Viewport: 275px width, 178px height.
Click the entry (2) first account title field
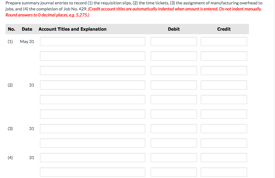(x=92, y=85)
